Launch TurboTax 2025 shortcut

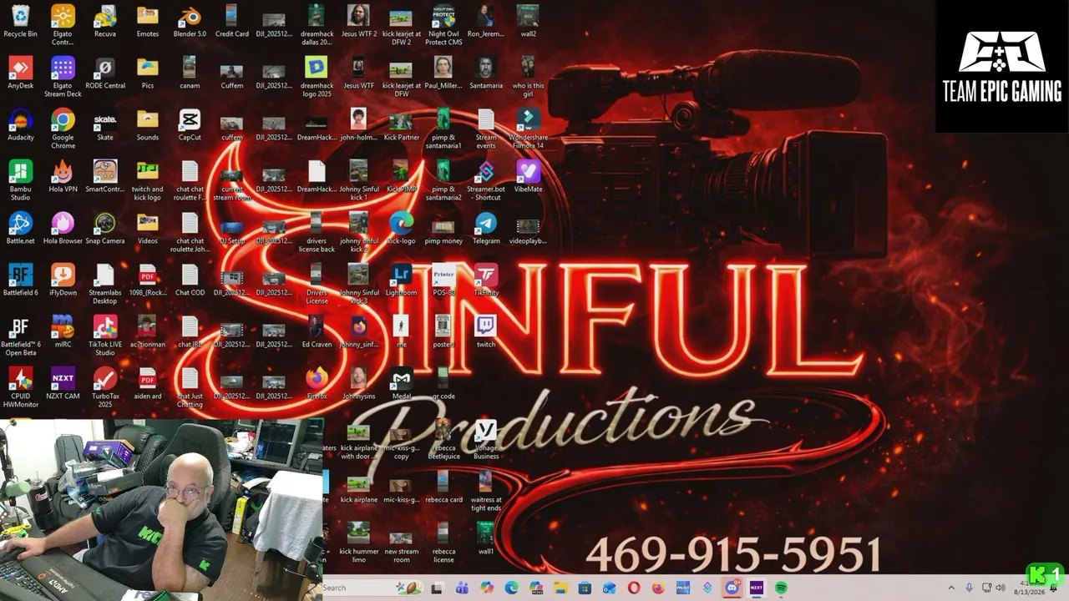coord(105,388)
